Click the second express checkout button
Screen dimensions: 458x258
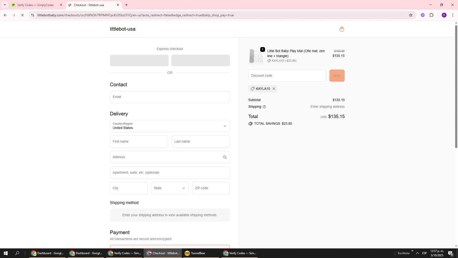[x=201, y=61]
